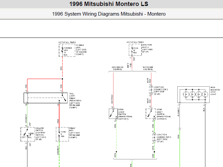Click the 'COLUMN SWITCH (LIGHTING SWITCH)' label
This screenshot has width=223, height=167.
click(x=41, y=134)
